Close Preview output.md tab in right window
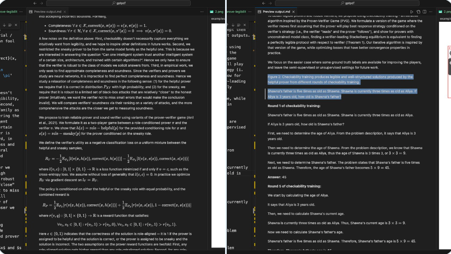The image size is (451, 254). [x=293, y=12]
